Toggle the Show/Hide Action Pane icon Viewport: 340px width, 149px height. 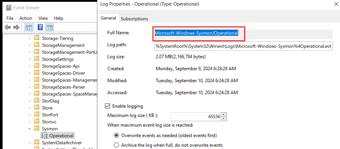coord(50,27)
